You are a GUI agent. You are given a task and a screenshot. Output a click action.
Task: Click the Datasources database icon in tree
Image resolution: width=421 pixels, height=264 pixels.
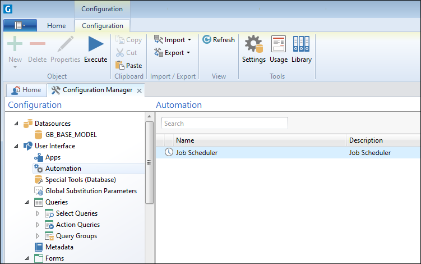coord(28,124)
